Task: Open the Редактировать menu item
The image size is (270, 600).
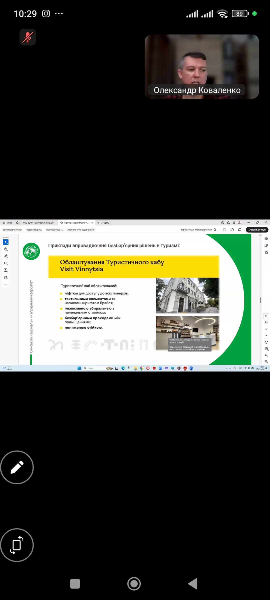Action: pos(34,230)
